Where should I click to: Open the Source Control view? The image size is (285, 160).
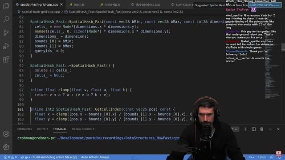click(x=6, y=32)
